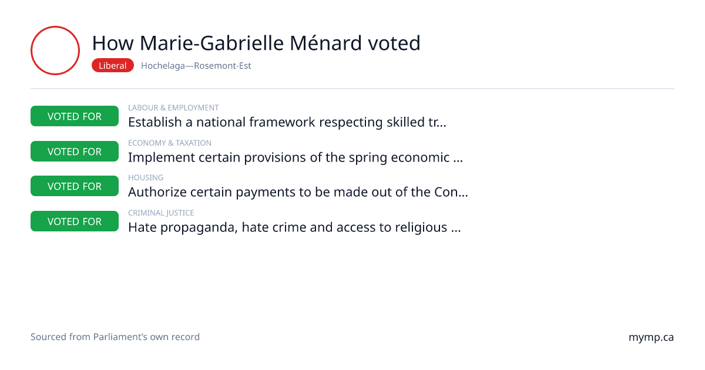
Task: Open Hate propaganda, hate crime bill title
Action: 294,227
